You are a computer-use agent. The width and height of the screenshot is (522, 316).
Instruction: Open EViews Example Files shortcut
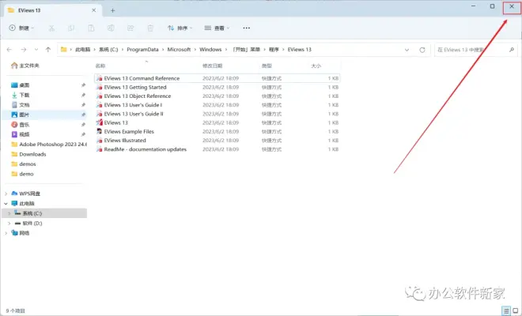(x=129, y=131)
